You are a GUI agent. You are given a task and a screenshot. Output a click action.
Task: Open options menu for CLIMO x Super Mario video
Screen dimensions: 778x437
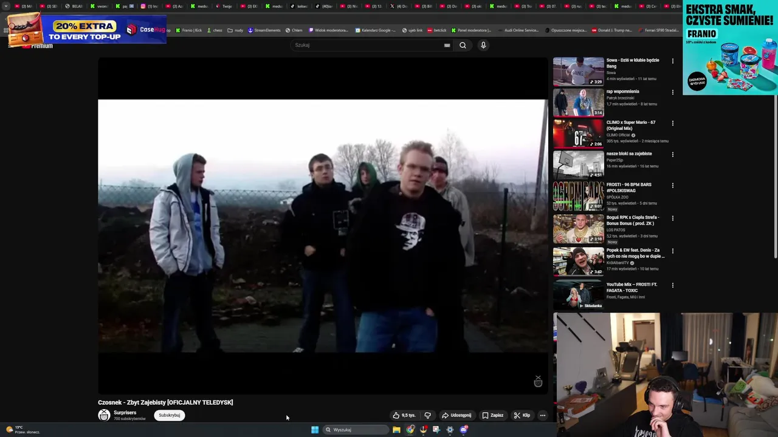pyautogui.click(x=672, y=123)
